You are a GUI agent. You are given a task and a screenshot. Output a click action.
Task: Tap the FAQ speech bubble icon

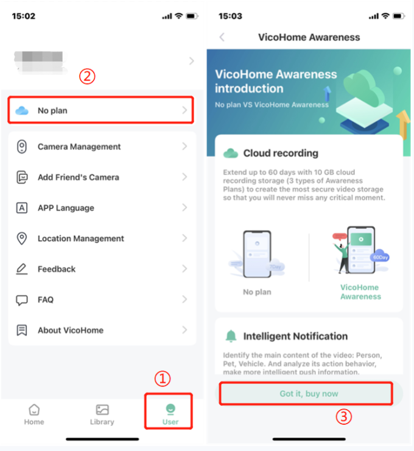point(22,300)
